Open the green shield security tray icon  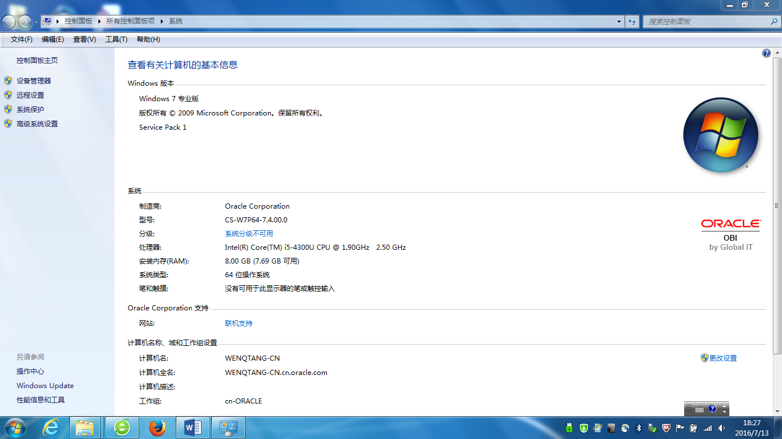(583, 428)
